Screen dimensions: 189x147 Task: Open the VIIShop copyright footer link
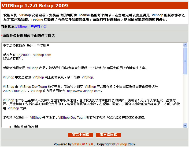pyautogui.click(x=121, y=144)
